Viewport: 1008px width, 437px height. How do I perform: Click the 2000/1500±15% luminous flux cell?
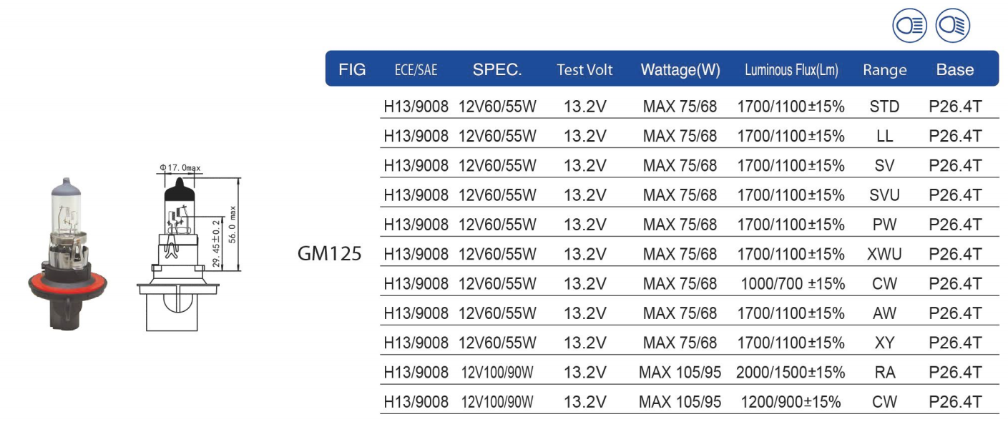click(x=791, y=372)
